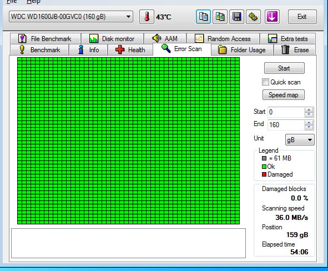Switch to the Disk monitor tab
Image resolution: width=328 pixels, height=271 pixels.
112,39
